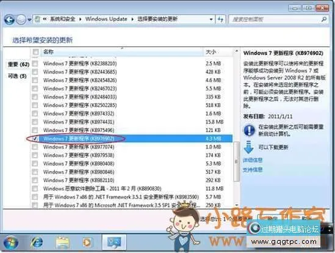Refresh the page with the refresh button

coord(220,20)
